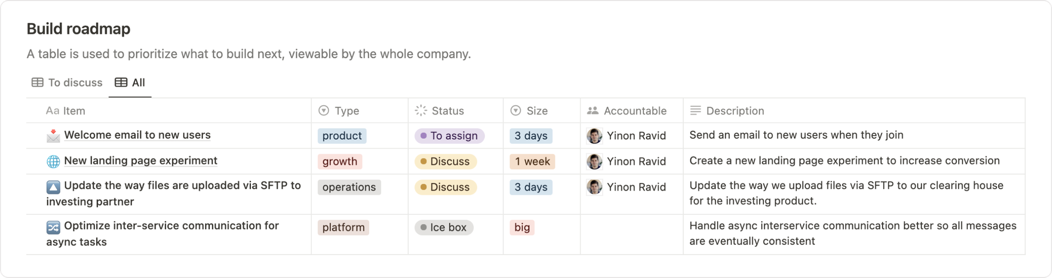The image size is (1052, 278).
Task: Click the Status column spinner icon
Action: coord(421,110)
